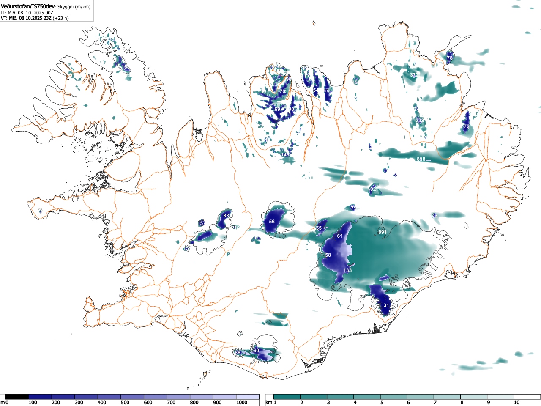Click the visibility value 818 on the map

pos(421,159)
